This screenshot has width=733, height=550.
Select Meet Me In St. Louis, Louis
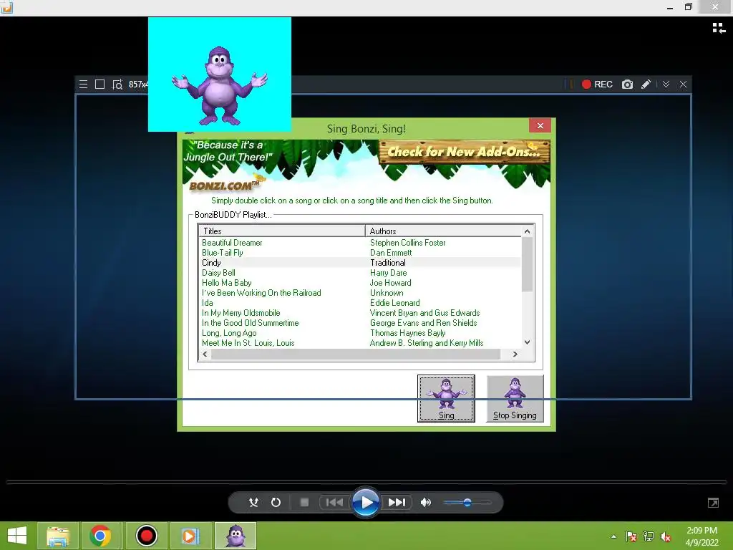coord(248,343)
